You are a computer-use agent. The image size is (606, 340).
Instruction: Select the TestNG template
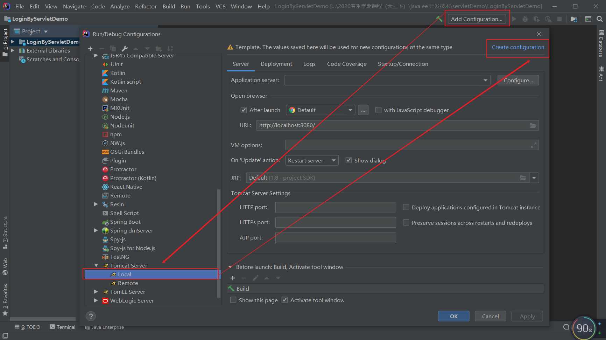[x=119, y=257]
